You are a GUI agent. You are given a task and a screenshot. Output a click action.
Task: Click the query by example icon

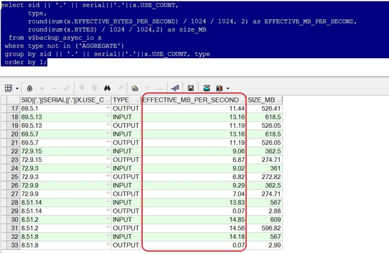(x=135, y=88)
